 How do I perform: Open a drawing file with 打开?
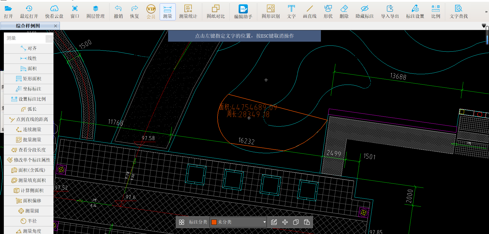[8, 12]
